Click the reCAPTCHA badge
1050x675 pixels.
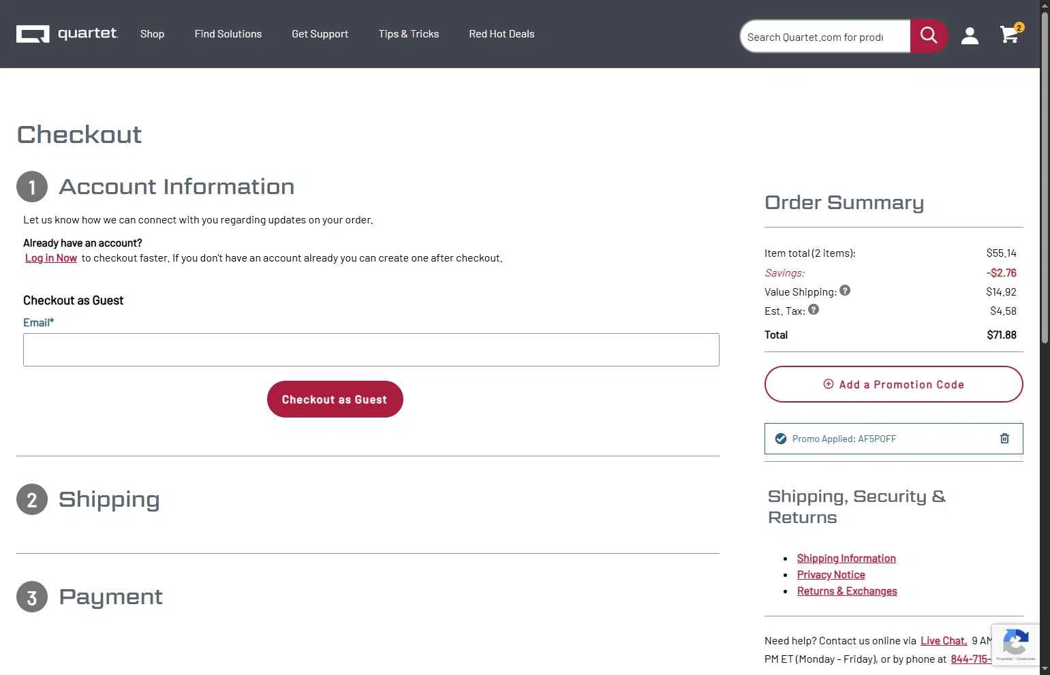(x=1015, y=644)
